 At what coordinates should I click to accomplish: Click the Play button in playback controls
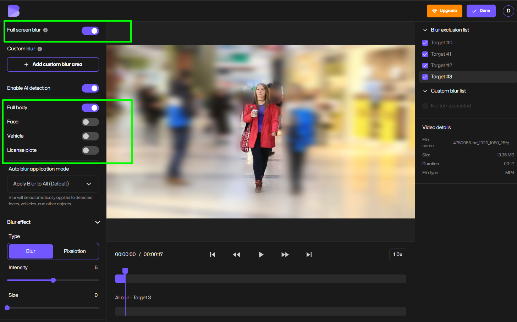point(261,254)
